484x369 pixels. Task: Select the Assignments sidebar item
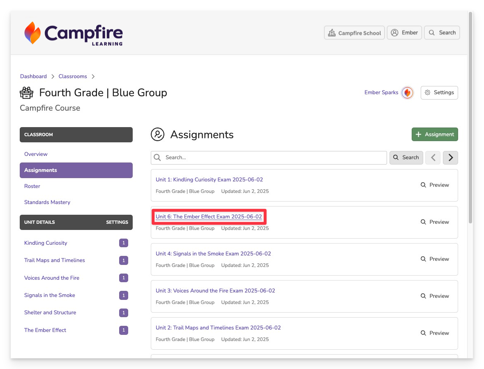[x=76, y=170]
